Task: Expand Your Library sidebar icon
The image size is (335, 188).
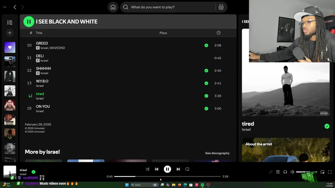Action: tap(10, 22)
